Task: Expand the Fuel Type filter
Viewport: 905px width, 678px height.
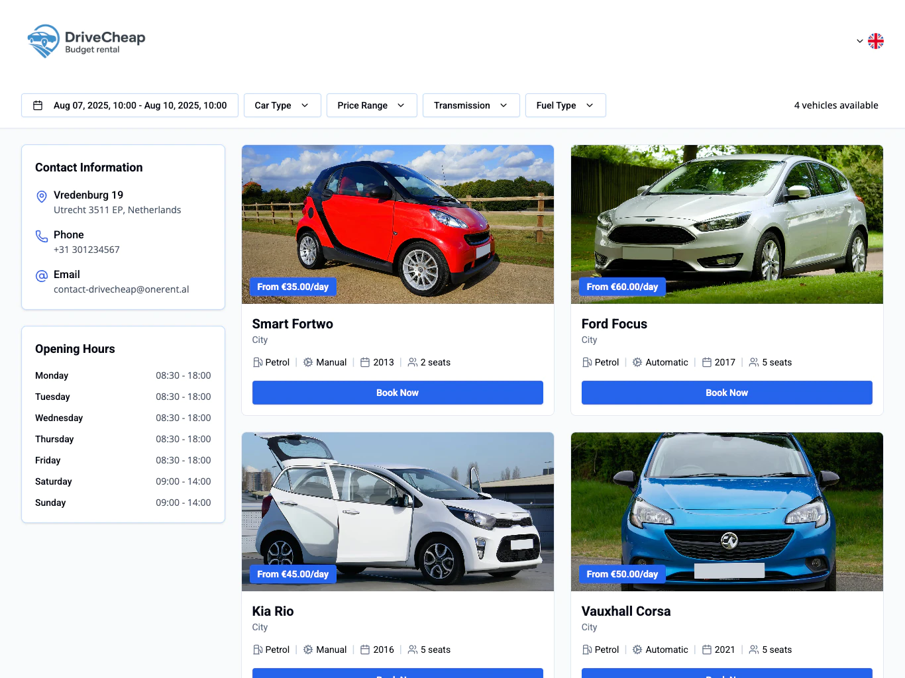Action: click(566, 105)
